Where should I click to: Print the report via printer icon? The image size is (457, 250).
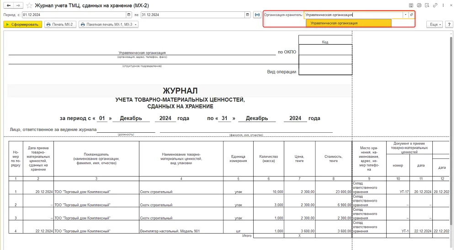click(419, 5)
